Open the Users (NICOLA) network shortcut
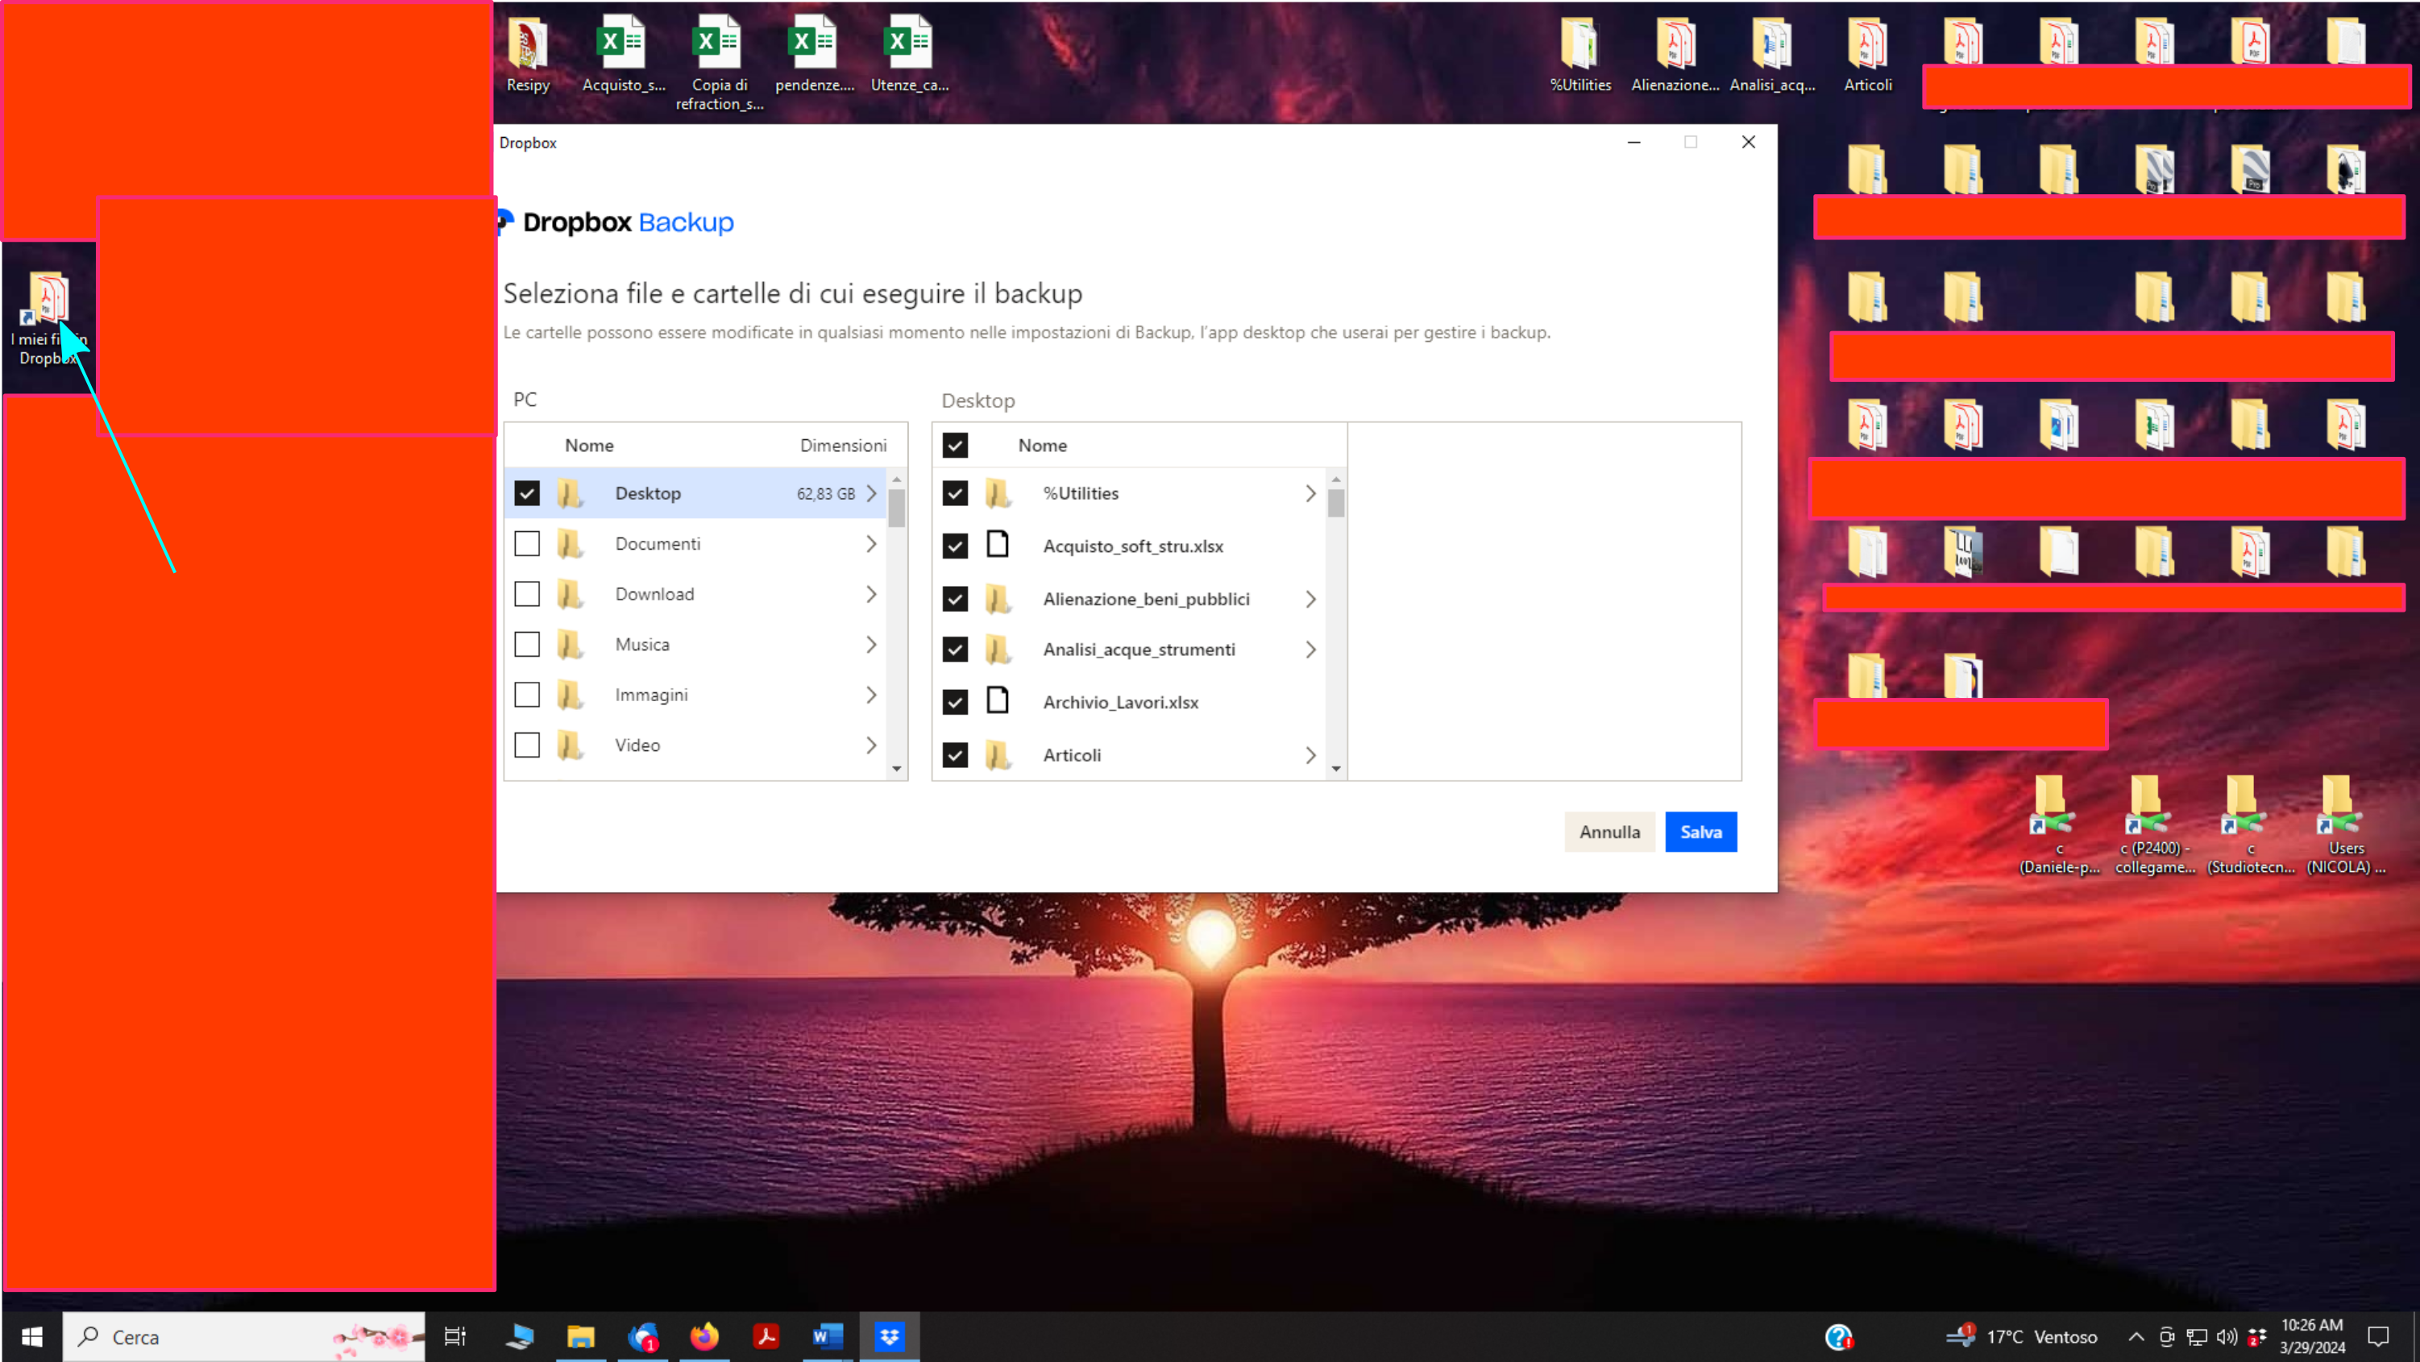Screen dimensions: 2420x1362 coord(2346,824)
